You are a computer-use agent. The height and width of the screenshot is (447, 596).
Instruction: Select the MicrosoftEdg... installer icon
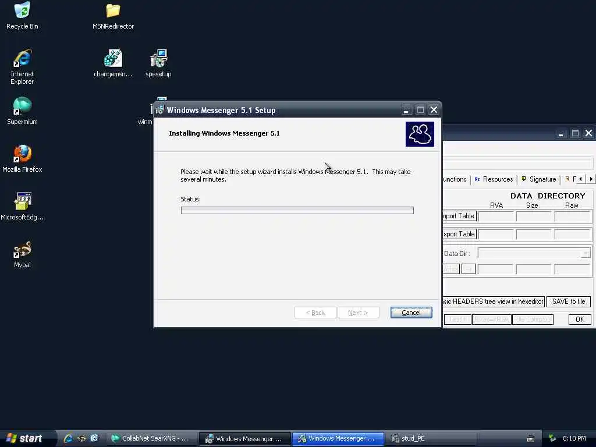[22, 207]
